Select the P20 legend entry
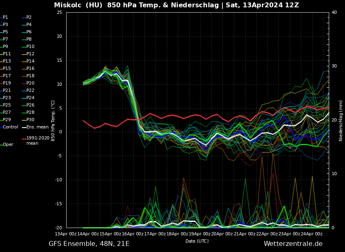The height and width of the screenshot is (252, 345). [30, 83]
